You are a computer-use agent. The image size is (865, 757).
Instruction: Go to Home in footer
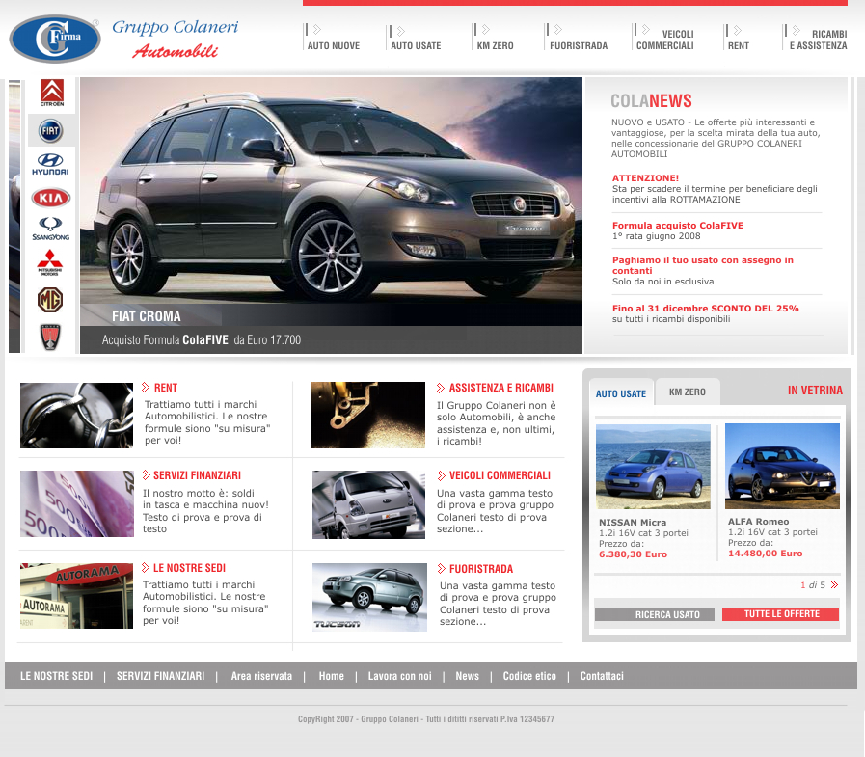click(x=331, y=676)
